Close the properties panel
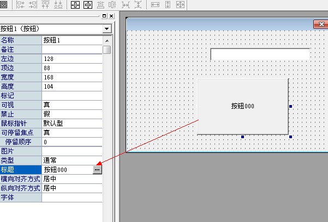 [x=111, y=16]
